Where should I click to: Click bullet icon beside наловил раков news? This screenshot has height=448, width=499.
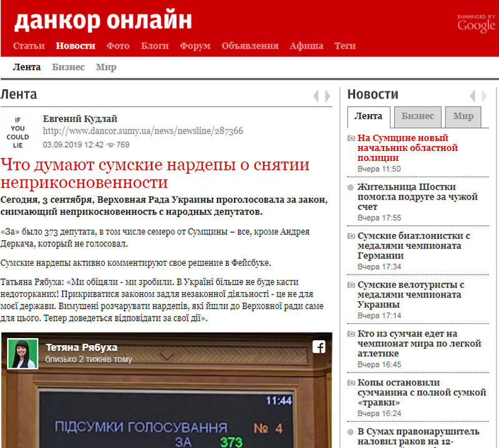pos(351,432)
